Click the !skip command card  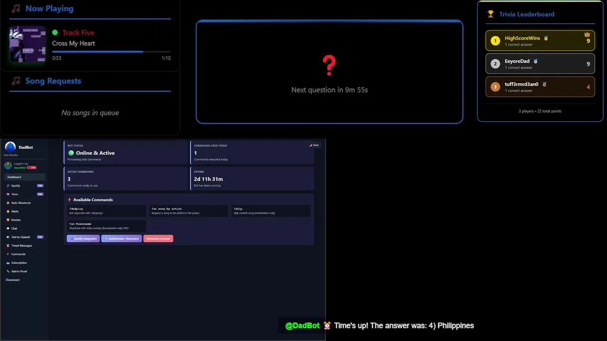(x=271, y=211)
